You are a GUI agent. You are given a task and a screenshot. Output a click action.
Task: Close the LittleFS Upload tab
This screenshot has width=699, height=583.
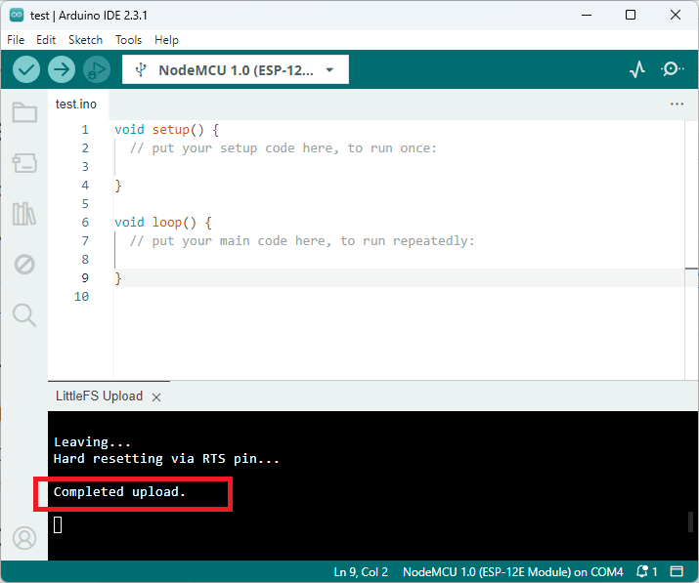[156, 397]
